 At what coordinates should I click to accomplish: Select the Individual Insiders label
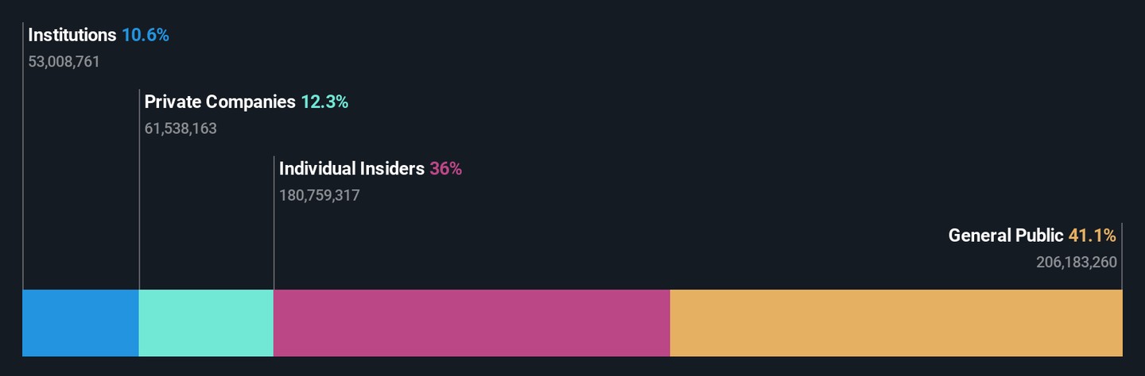coord(351,168)
